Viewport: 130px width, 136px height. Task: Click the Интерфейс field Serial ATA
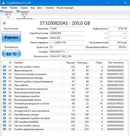point(67,38)
